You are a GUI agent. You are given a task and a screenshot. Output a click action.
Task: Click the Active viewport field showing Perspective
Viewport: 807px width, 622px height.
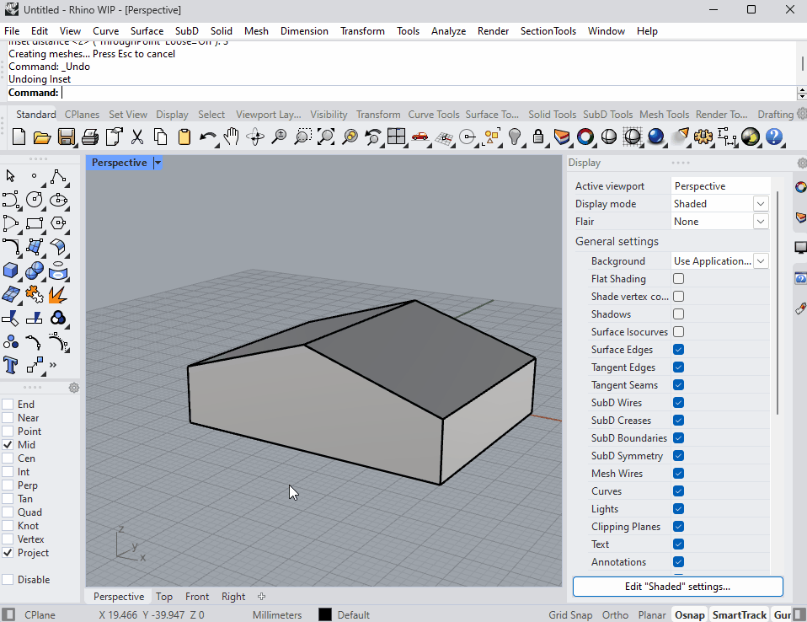tap(720, 186)
